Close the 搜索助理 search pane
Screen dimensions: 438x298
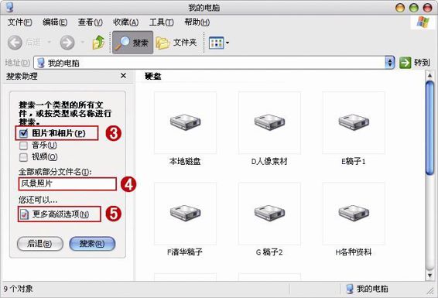point(123,75)
